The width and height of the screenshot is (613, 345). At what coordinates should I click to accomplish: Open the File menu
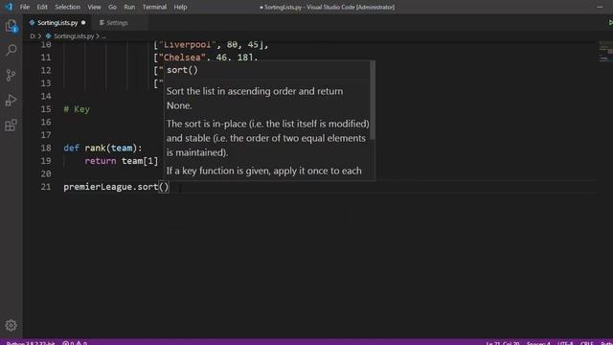[x=25, y=7]
